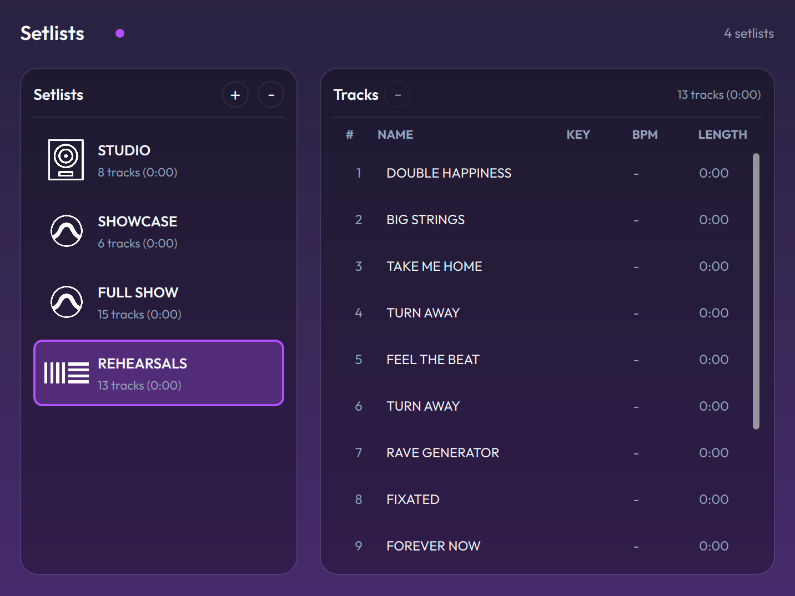Sort tracks by the BPM column header

click(x=645, y=135)
